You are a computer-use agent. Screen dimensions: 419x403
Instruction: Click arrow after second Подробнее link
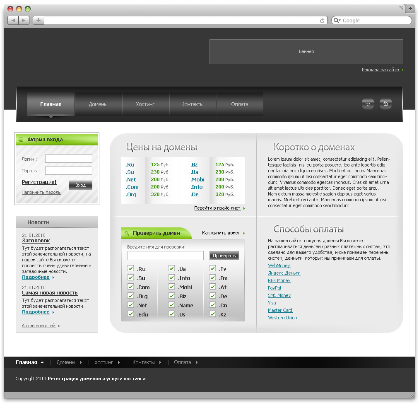[53, 312]
